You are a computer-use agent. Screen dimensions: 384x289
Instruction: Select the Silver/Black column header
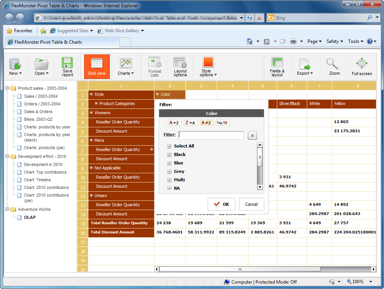tap(292, 103)
